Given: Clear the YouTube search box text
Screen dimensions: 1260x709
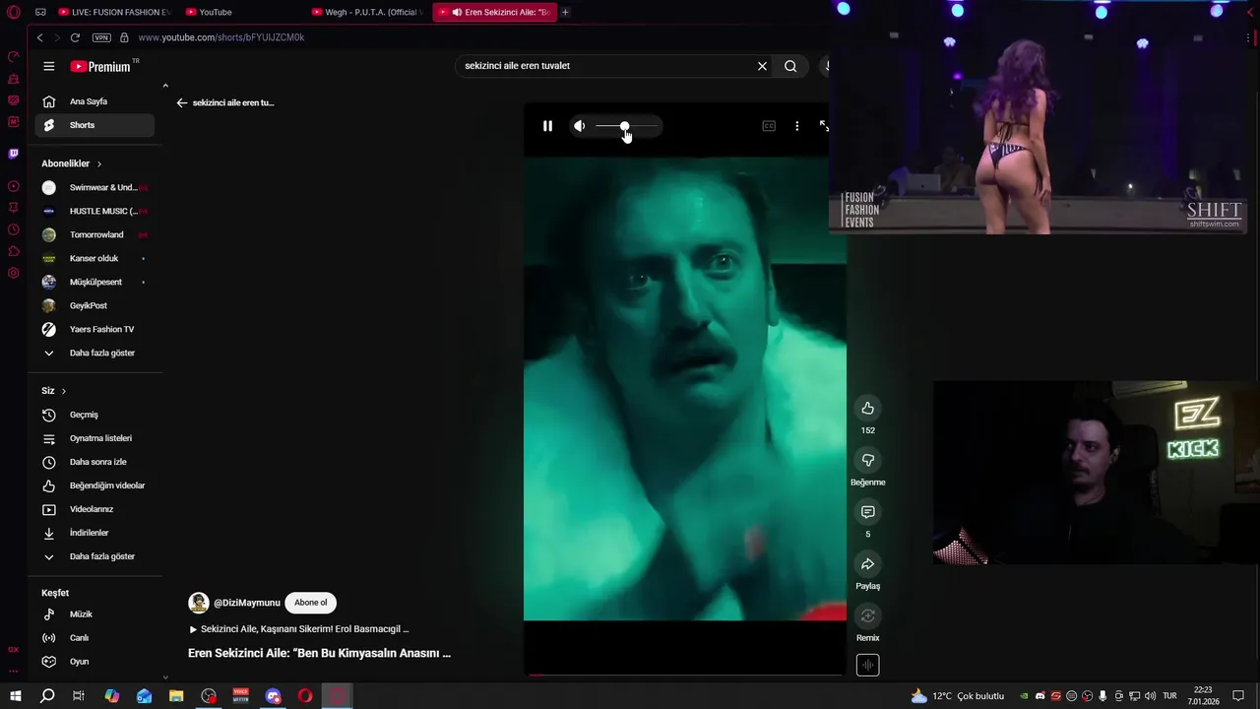Looking at the screenshot, I should point(762,66).
